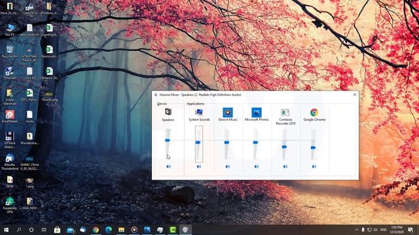
Task: Select the HTTrack Website desktop icon
Action: (10, 140)
